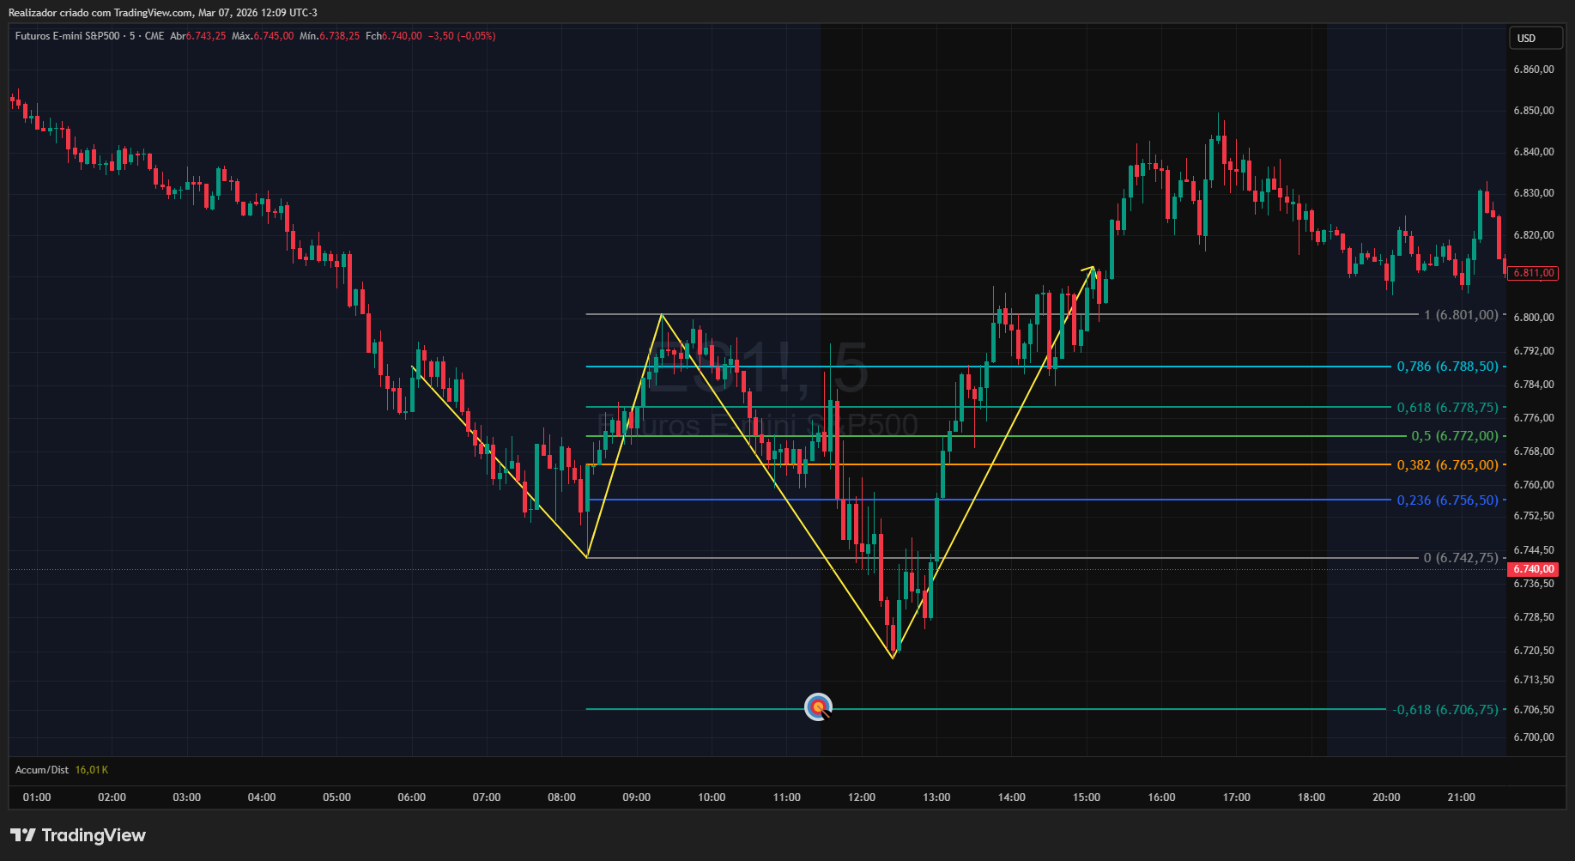Click the CME exchange label in the title
Image resolution: width=1575 pixels, height=861 pixels.
pos(154,36)
